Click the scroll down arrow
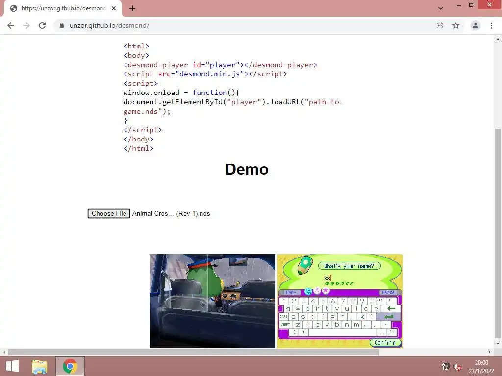 [x=498, y=344]
